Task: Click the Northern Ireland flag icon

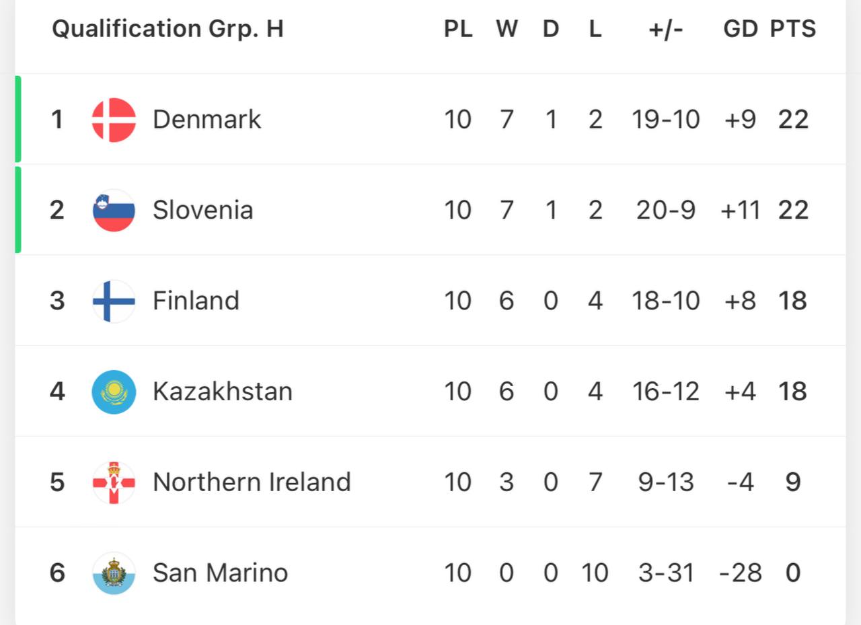Action: tap(114, 482)
